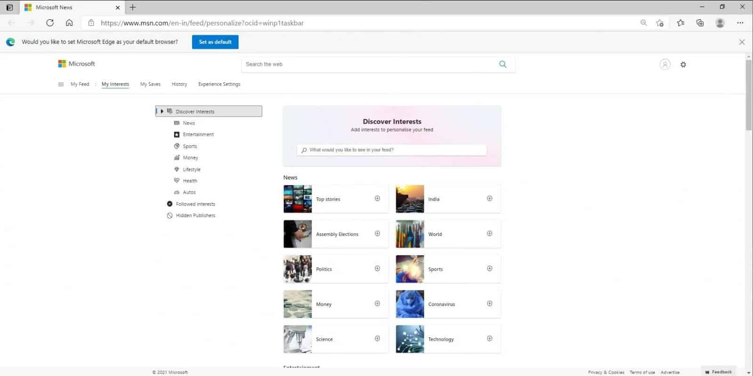753x376 pixels.
Task: Focus the interests feed search field
Action: click(393, 150)
